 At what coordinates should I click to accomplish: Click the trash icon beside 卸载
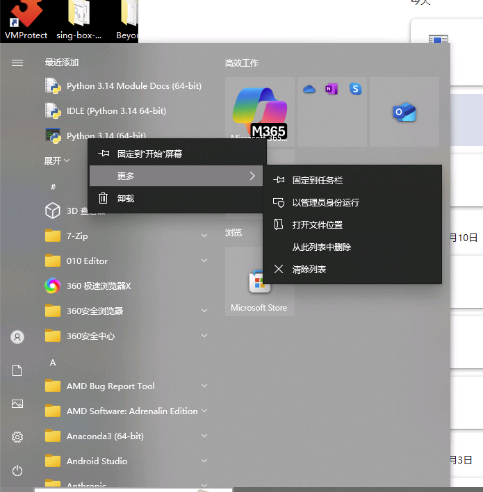click(104, 198)
